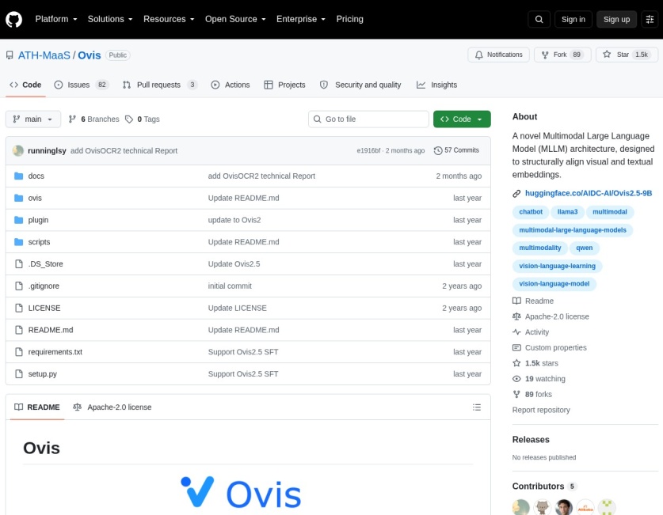
Task: Open Security and quality tab
Action: coord(360,85)
